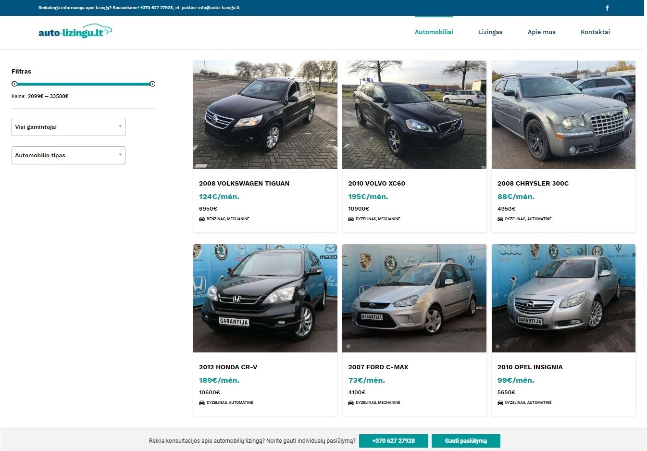Expand the Visi gamintojai dropdown
Viewport: 647px width, 451px height.
[68, 127]
